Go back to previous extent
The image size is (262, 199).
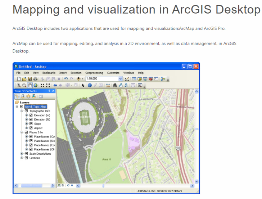tap(55, 85)
